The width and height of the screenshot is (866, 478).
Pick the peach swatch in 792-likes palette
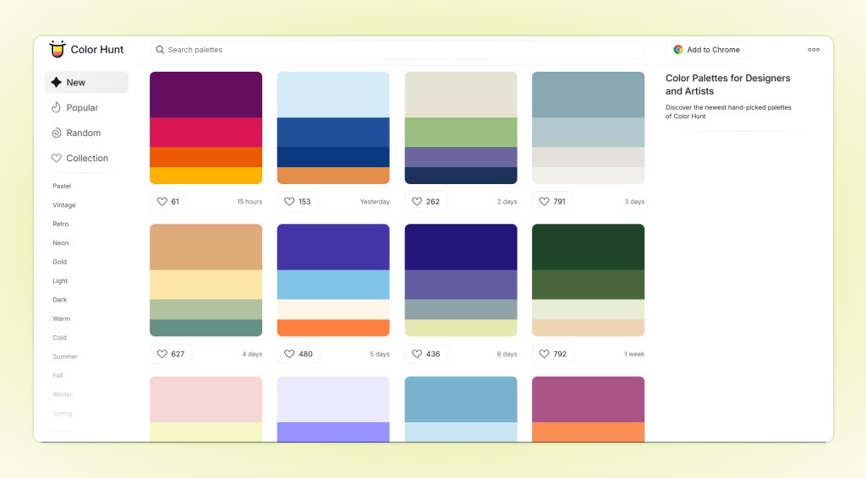pyautogui.click(x=589, y=328)
